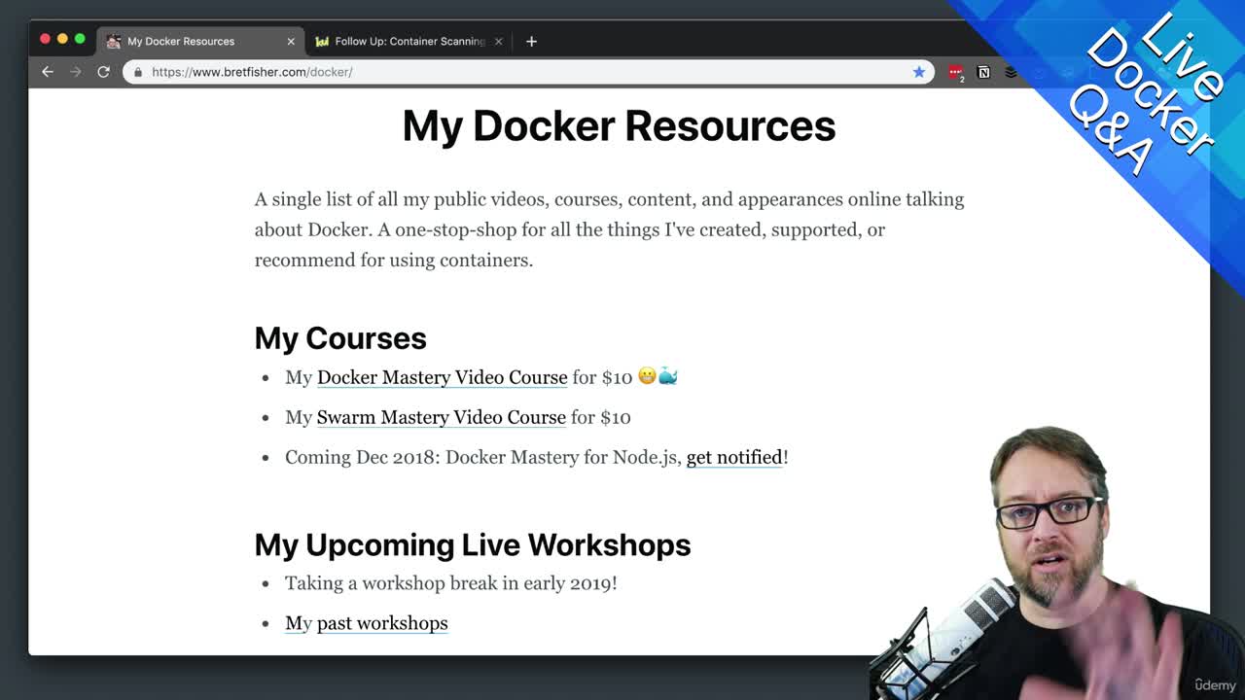
Task: Click the padlock site security icon
Action: tap(139, 72)
